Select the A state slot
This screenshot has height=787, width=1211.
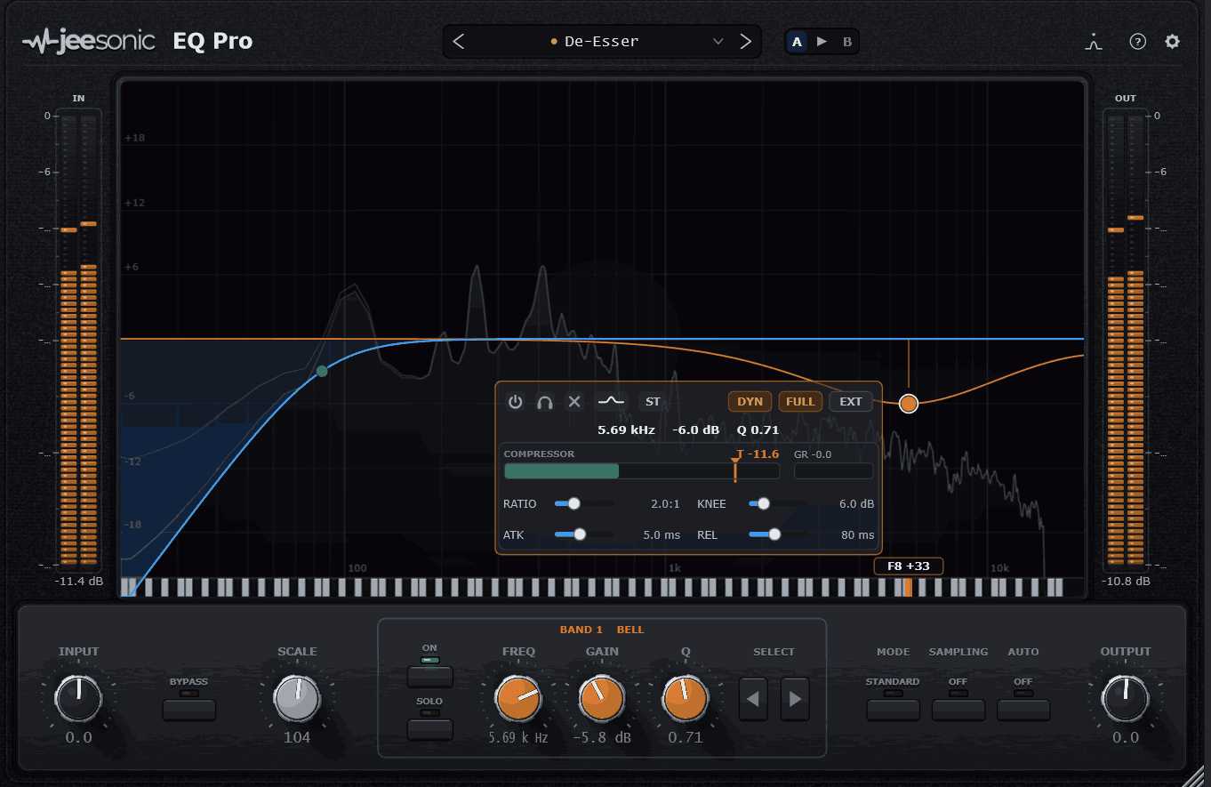(797, 42)
